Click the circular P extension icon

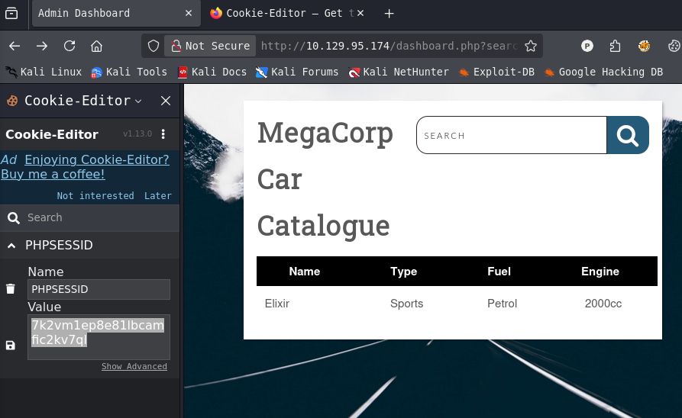(x=587, y=46)
